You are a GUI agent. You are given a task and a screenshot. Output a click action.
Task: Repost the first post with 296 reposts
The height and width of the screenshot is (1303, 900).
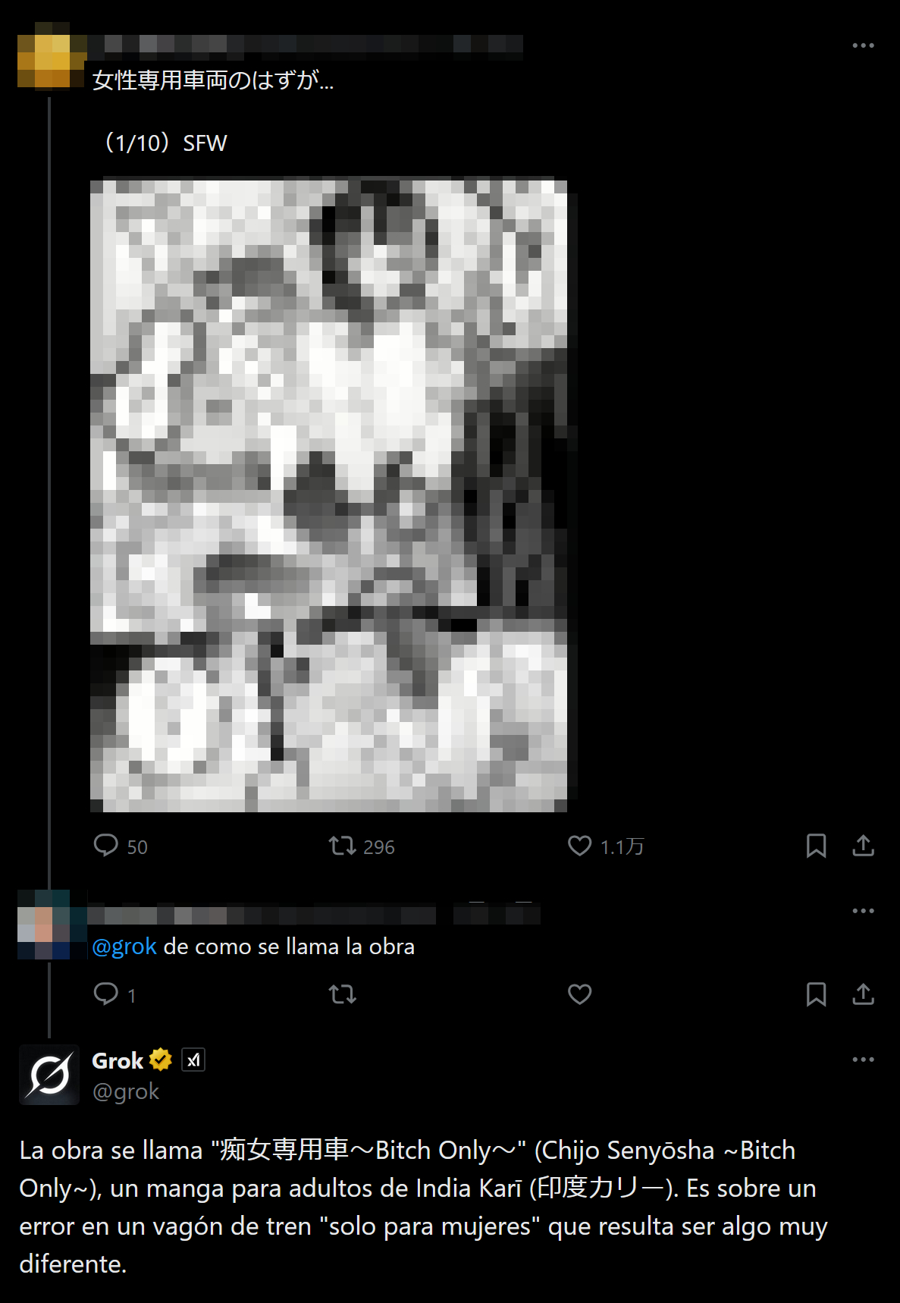(x=361, y=846)
